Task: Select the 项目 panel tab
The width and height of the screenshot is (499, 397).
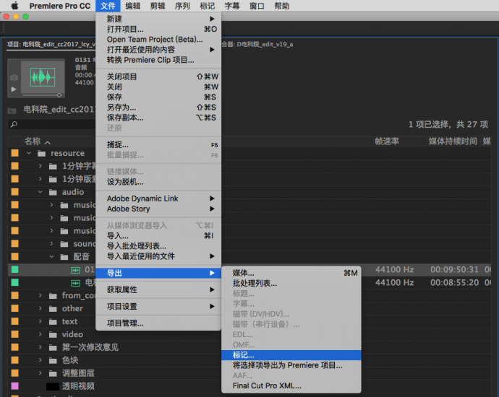Action: 51,45
